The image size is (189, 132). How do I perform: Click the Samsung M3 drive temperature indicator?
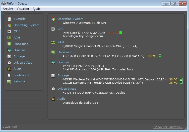tap(181, 82)
